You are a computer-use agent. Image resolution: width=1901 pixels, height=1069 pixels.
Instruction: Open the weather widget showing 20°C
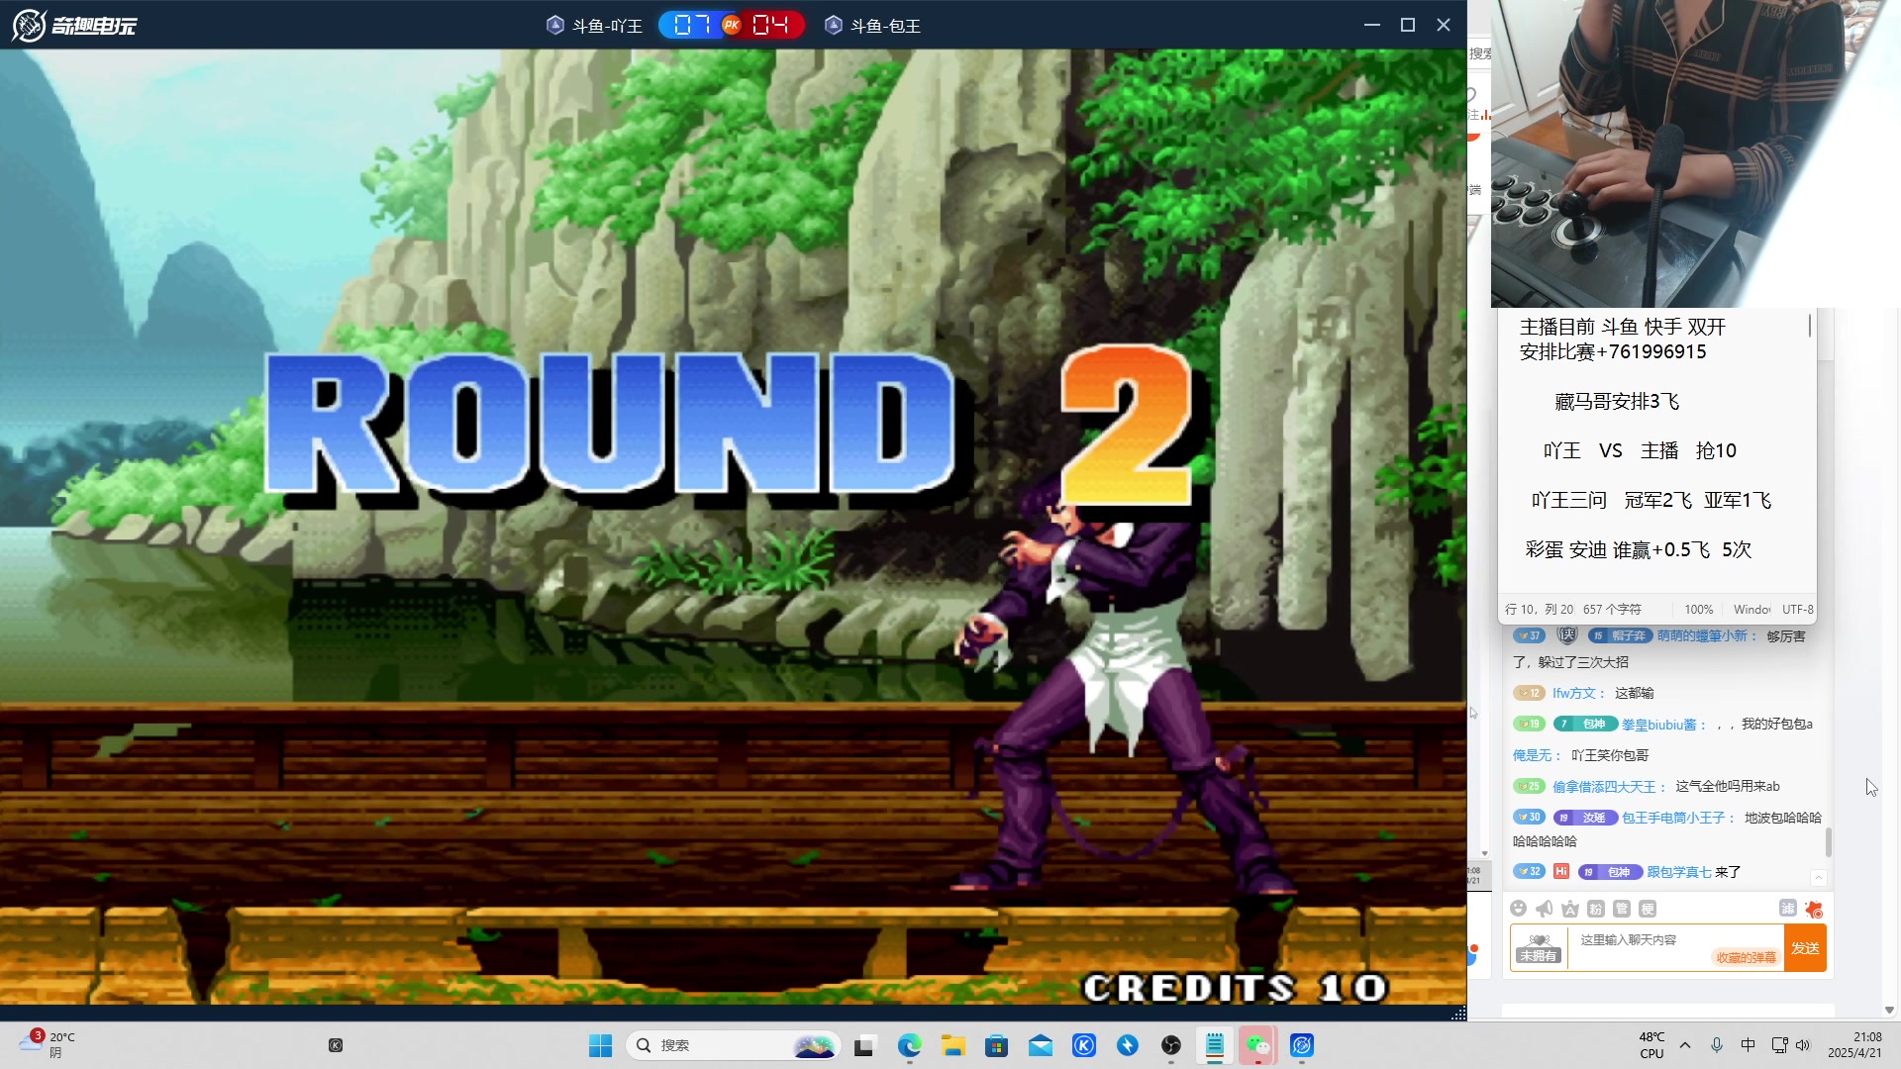tap(48, 1044)
